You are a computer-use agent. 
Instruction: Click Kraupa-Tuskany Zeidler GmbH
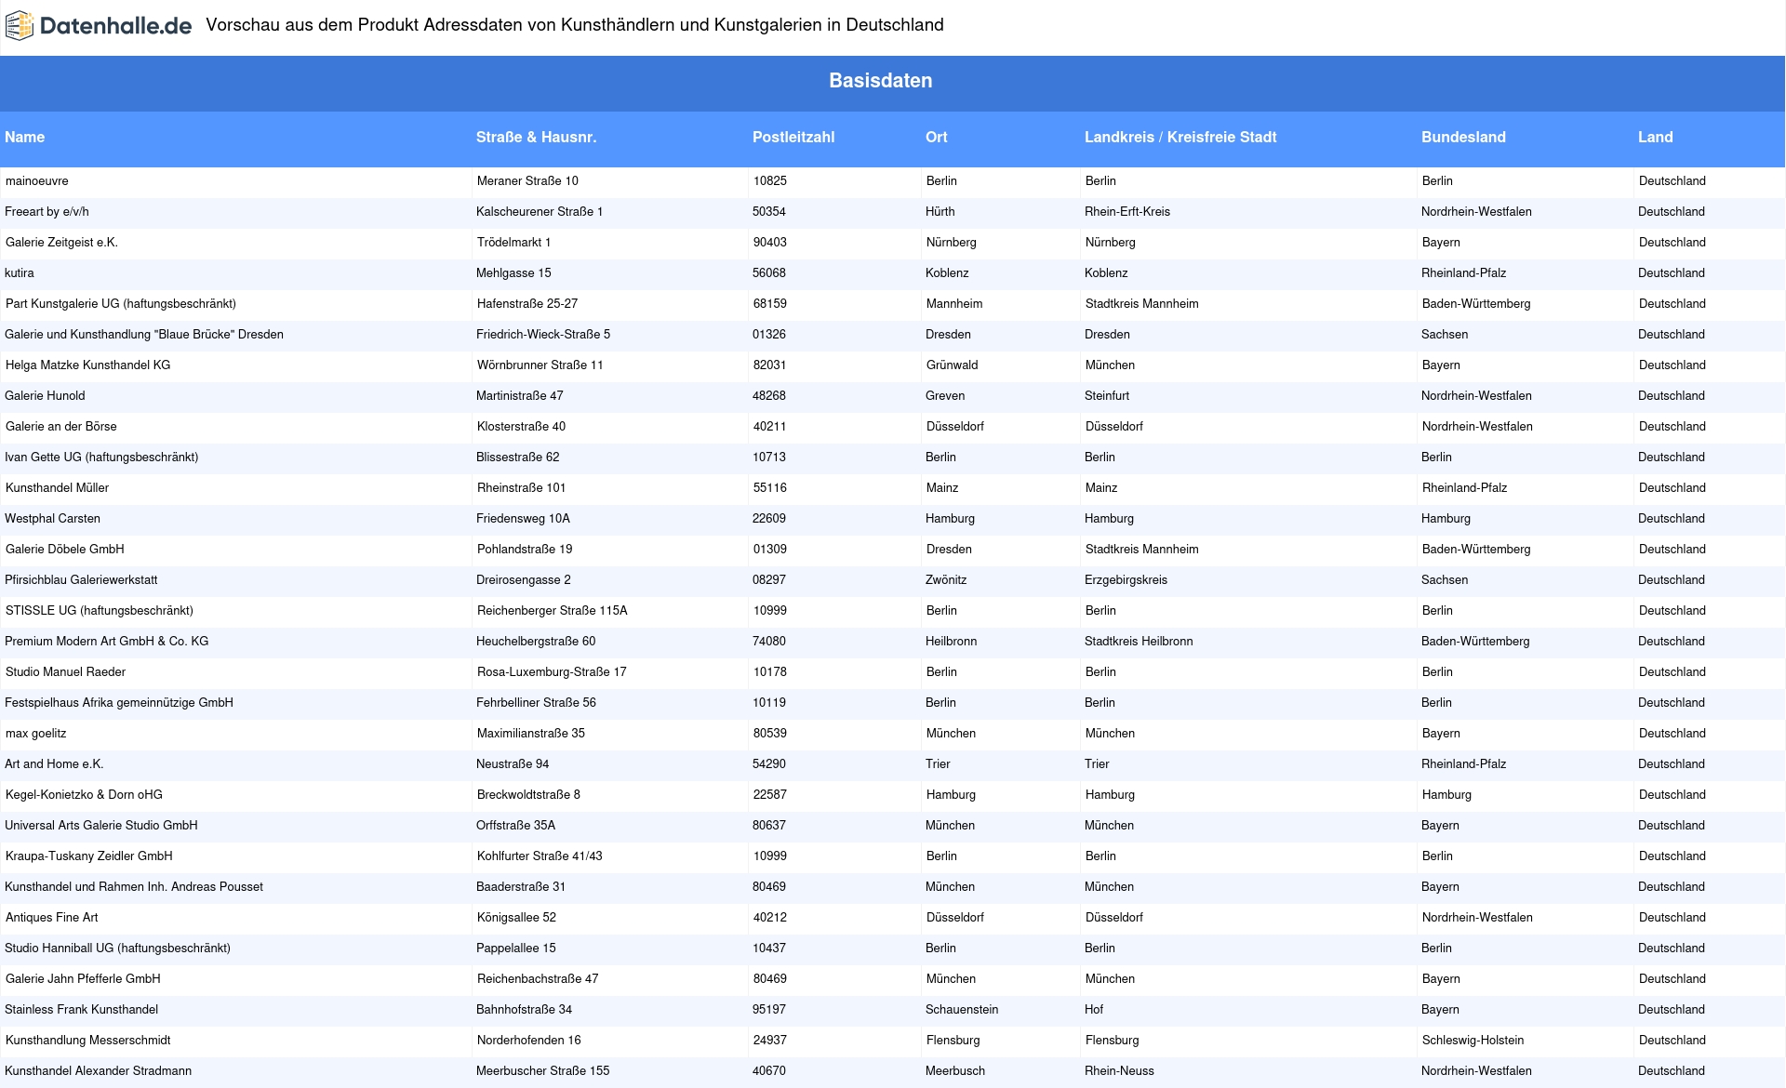pyautogui.click(x=89, y=856)
